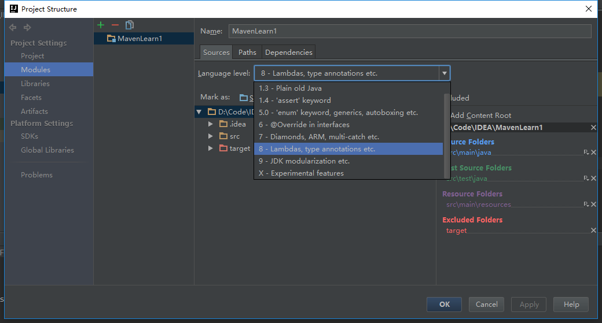Viewport: 602px width, 323px height.
Task: Choose 1.3 - Plain old Java
Action: point(348,88)
